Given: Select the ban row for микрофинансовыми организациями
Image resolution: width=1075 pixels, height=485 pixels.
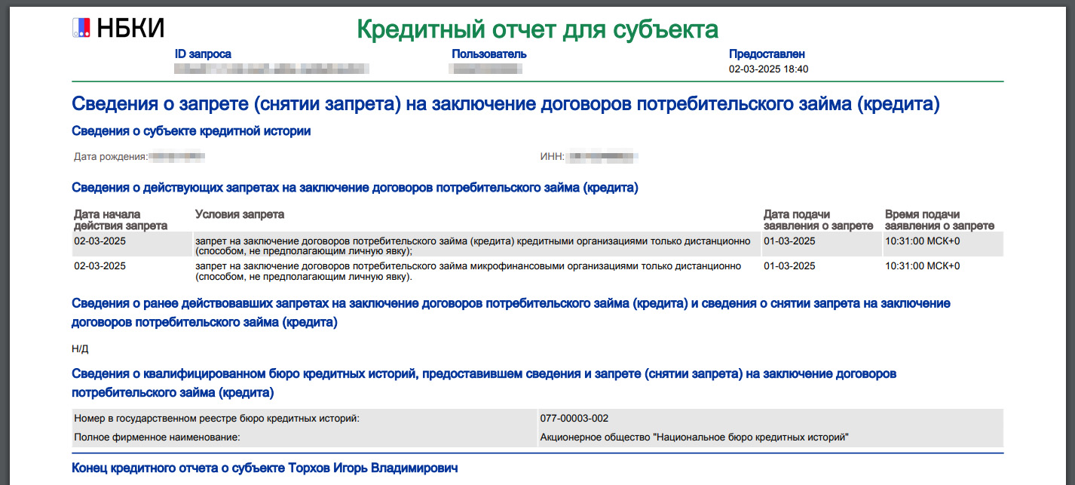Looking at the screenshot, I should tap(472, 272).
